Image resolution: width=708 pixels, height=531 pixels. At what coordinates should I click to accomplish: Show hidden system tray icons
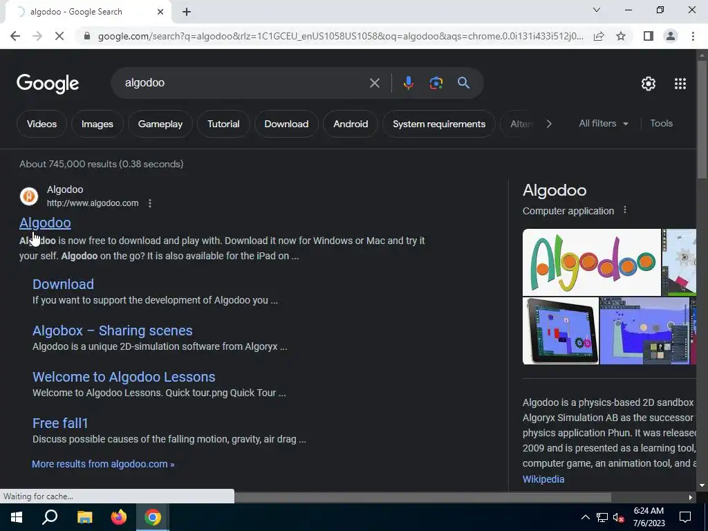(585, 517)
